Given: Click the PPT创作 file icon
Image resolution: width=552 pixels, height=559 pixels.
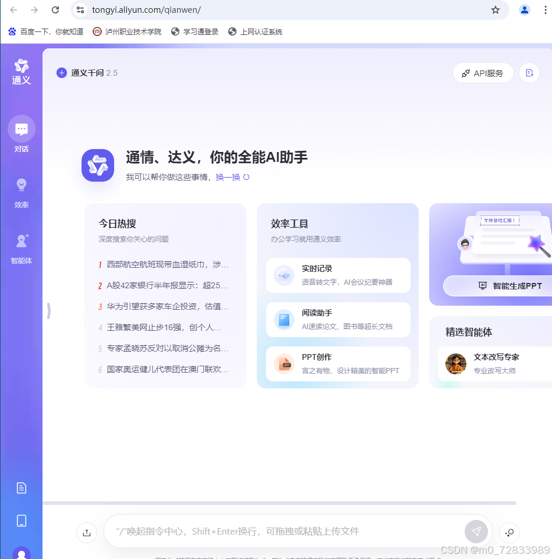Looking at the screenshot, I should click(284, 363).
